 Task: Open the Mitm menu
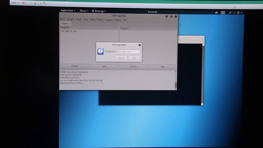(92, 19)
